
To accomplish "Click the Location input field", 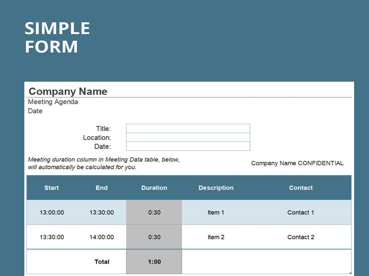I will pyautogui.click(x=188, y=137).
